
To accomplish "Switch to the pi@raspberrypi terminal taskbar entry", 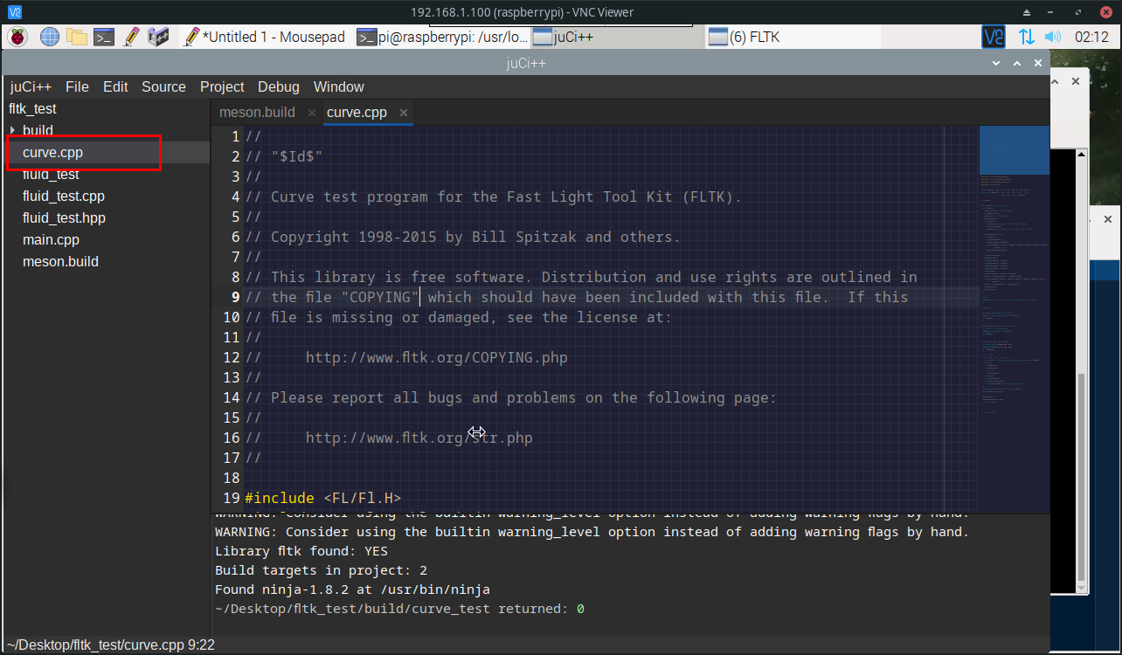I will click(442, 37).
